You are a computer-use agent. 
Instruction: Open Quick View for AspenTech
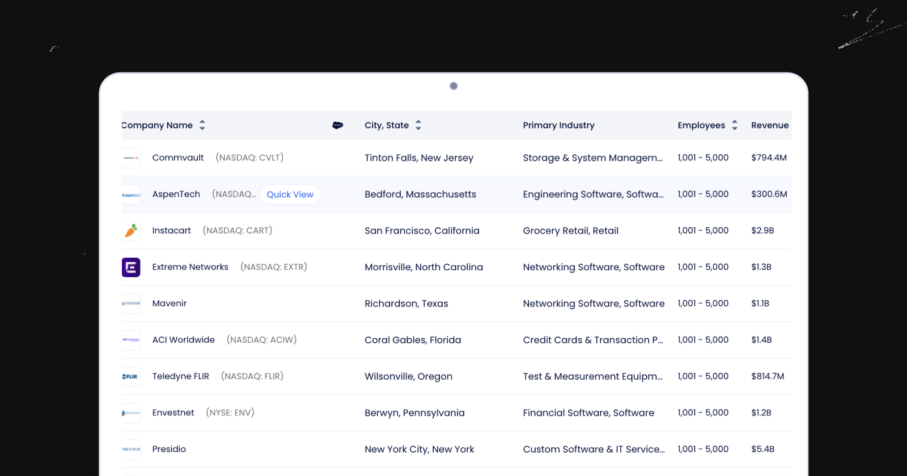pyautogui.click(x=290, y=194)
